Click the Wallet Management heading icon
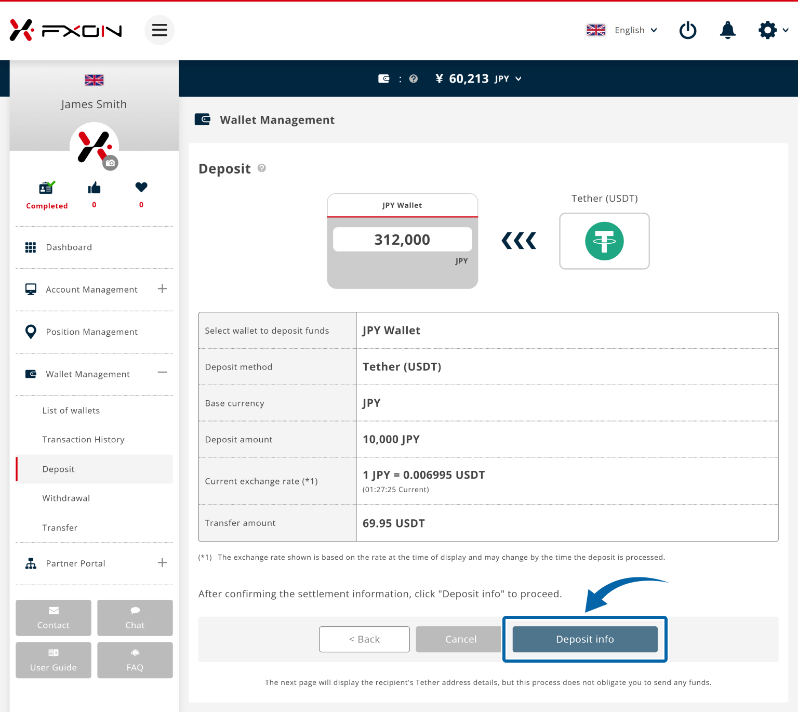 (x=203, y=120)
